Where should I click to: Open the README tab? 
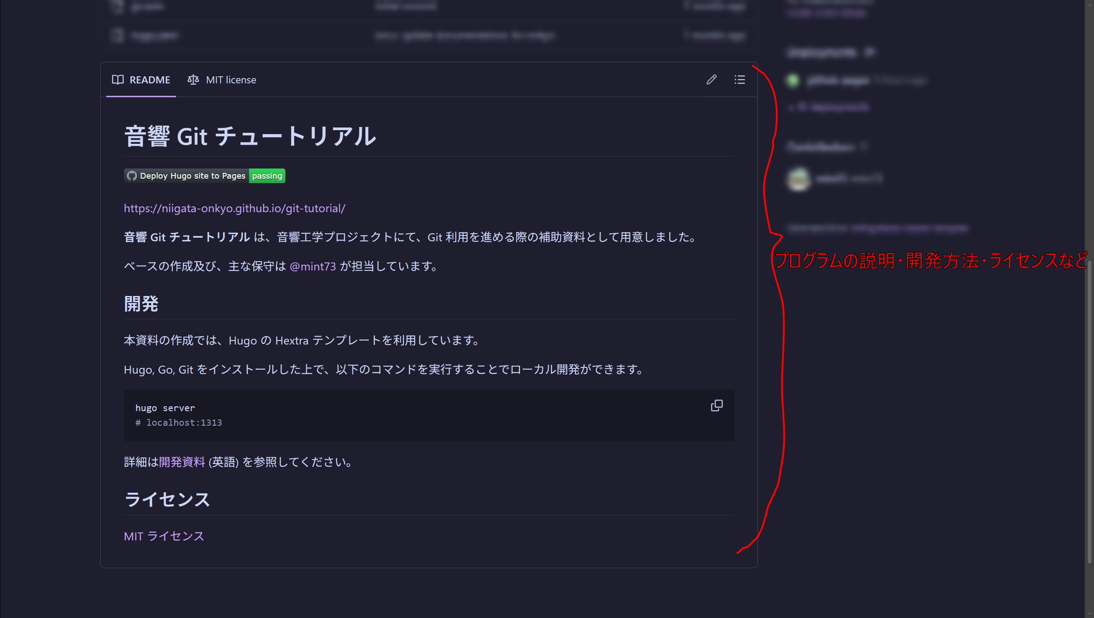[x=141, y=80]
